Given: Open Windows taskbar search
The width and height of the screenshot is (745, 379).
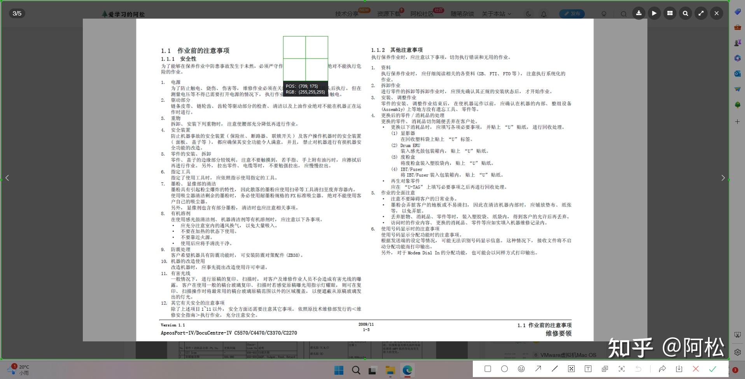Looking at the screenshot, I should point(356,370).
